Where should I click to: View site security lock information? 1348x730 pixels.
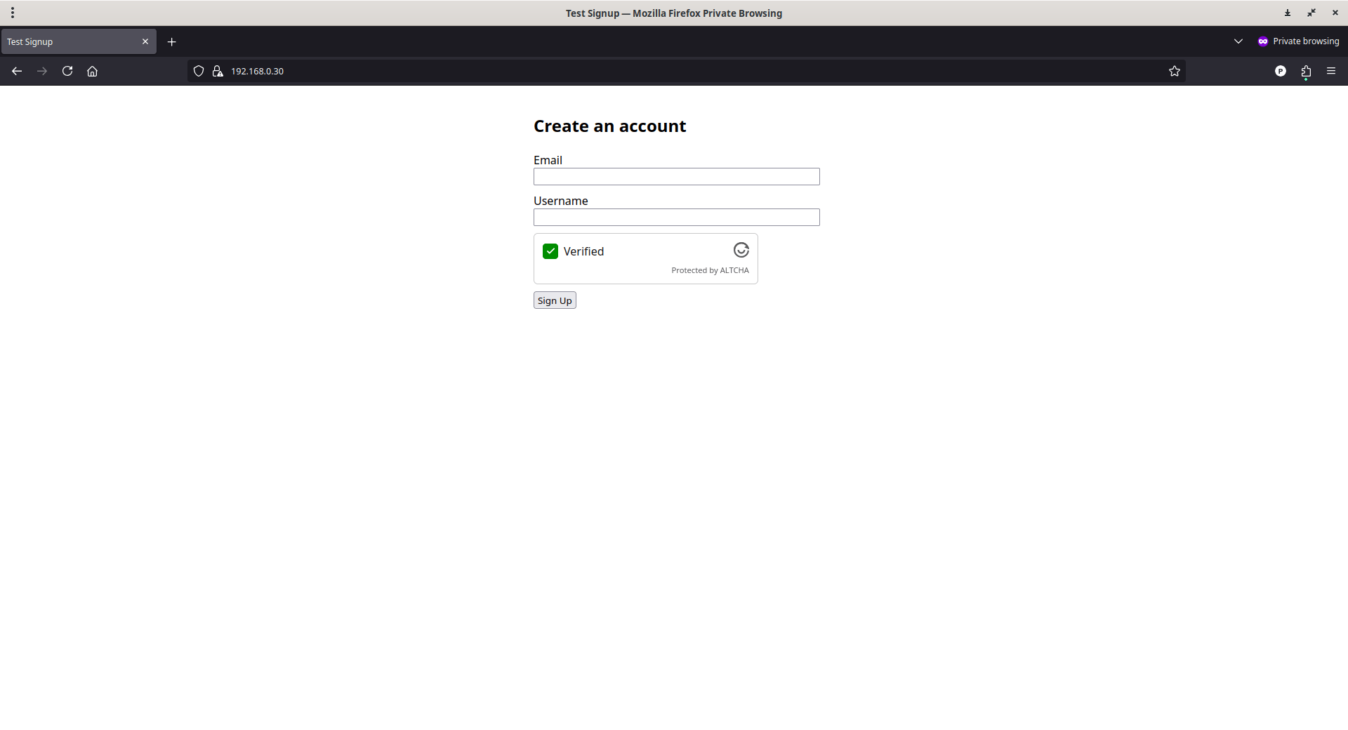pyautogui.click(x=218, y=71)
